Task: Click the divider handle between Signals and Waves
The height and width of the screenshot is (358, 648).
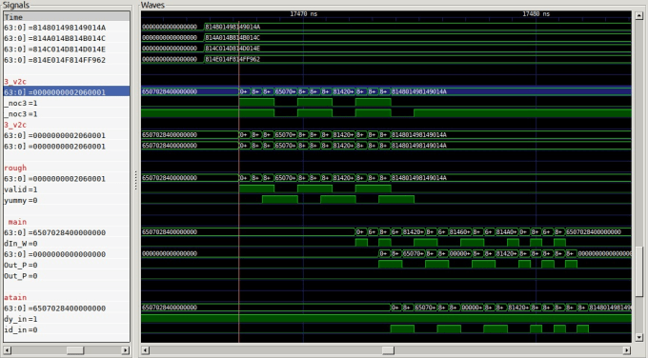Action: pos(135,181)
